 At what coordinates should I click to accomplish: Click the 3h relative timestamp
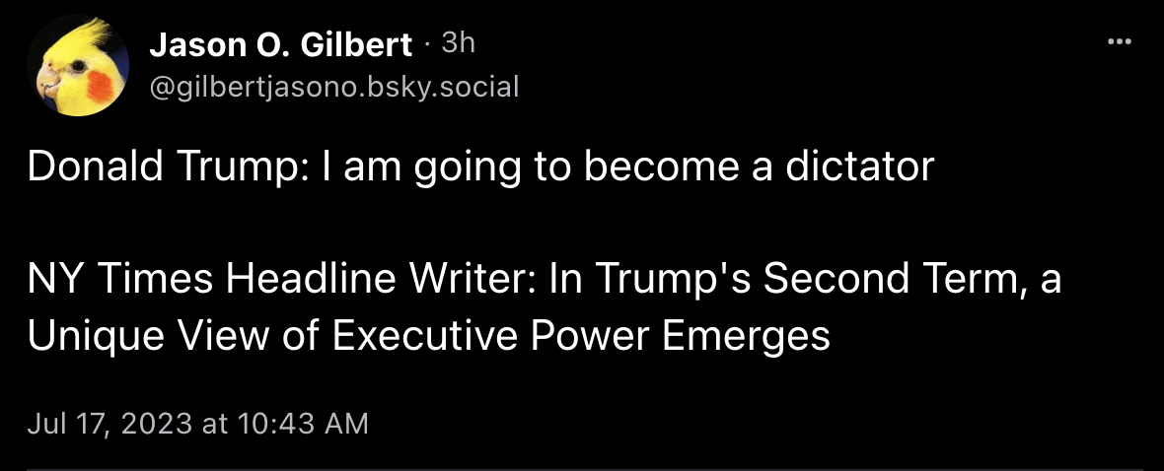click(x=459, y=42)
